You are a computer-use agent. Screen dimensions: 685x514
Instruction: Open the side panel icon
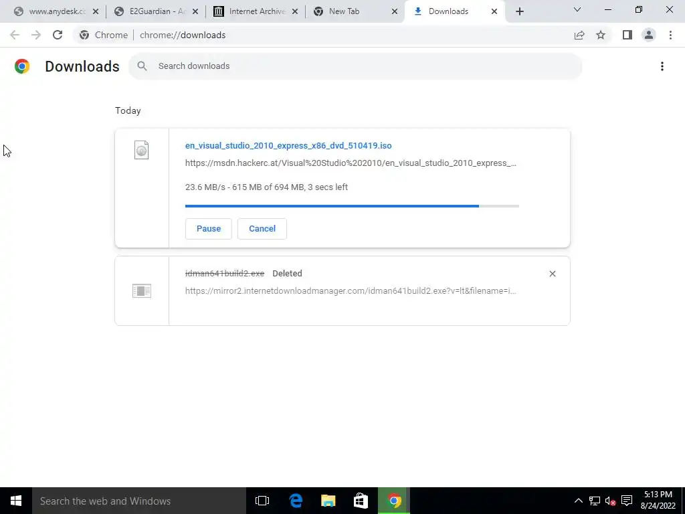[627, 35]
